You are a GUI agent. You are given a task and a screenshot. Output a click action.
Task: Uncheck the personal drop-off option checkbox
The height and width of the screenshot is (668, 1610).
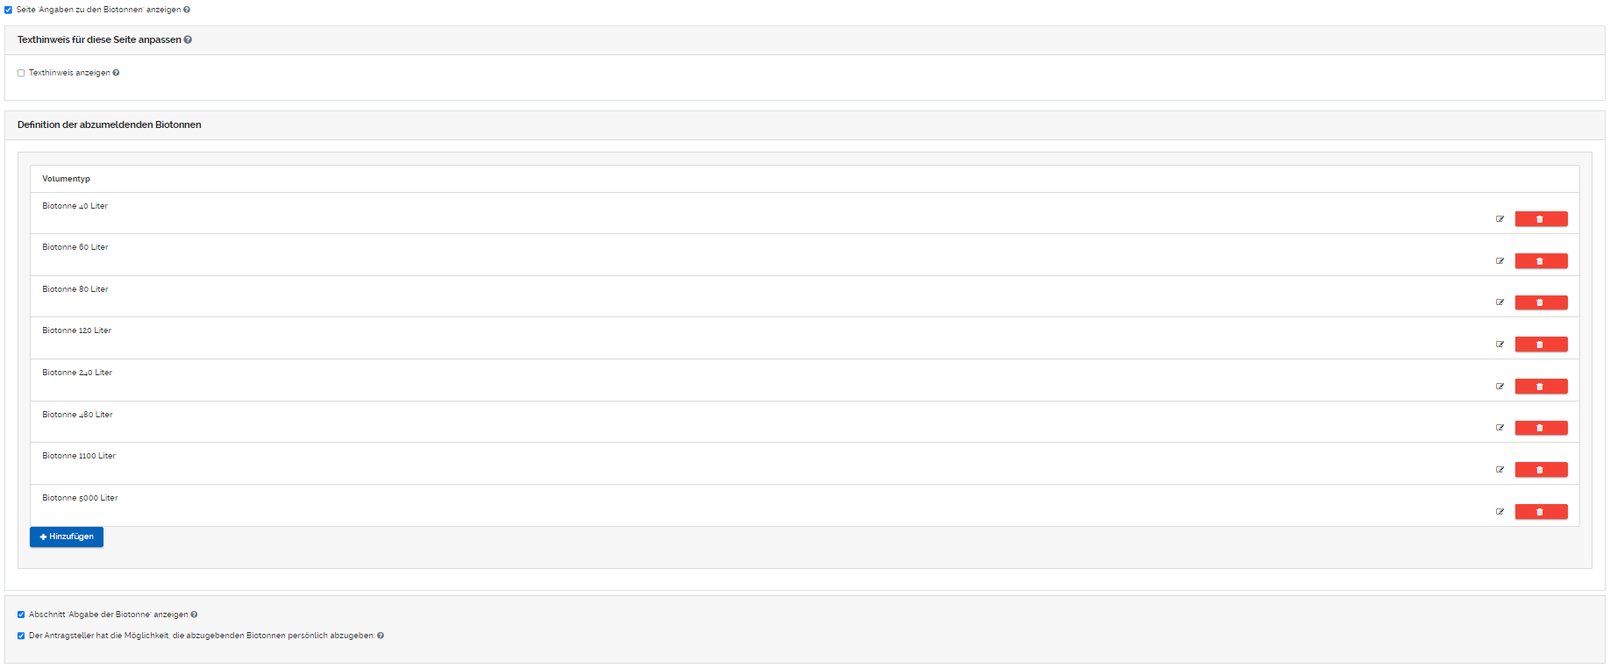pyautogui.click(x=21, y=636)
